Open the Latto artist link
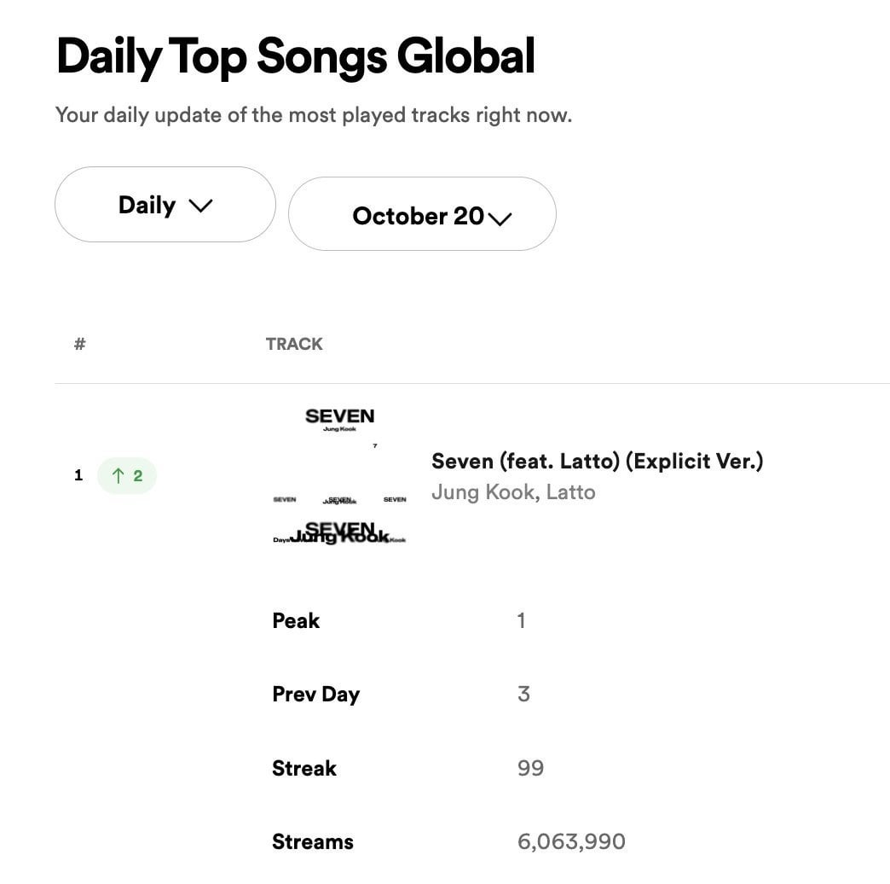 click(x=570, y=492)
